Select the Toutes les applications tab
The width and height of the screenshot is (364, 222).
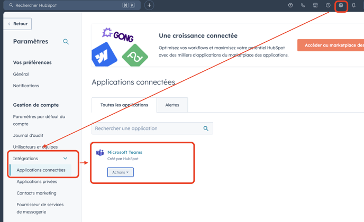click(124, 105)
